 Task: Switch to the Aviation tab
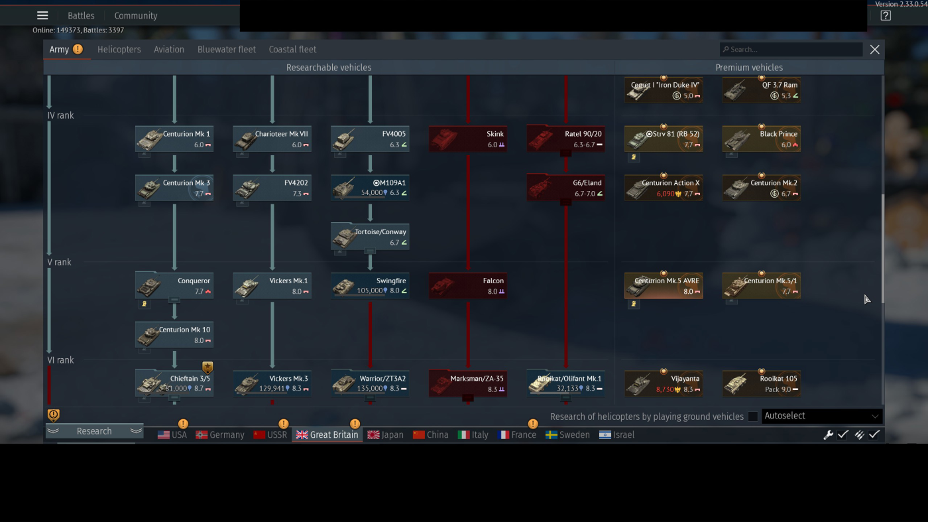pyautogui.click(x=169, y=49)
